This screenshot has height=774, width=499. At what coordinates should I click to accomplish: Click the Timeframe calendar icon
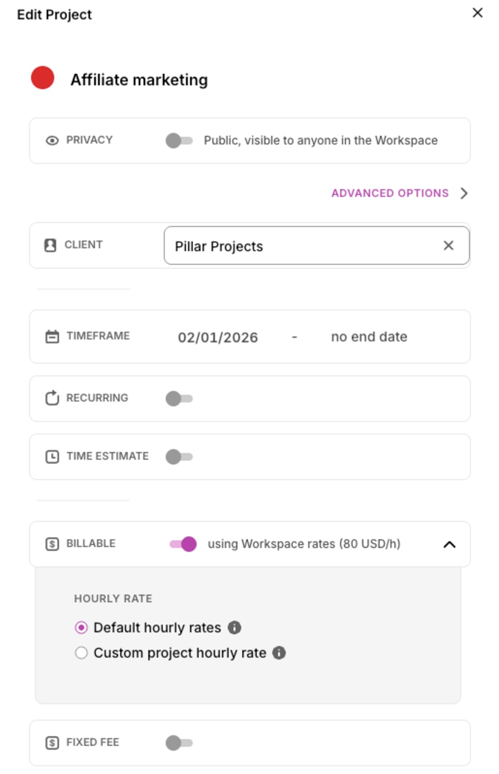[x=52, y=336]
